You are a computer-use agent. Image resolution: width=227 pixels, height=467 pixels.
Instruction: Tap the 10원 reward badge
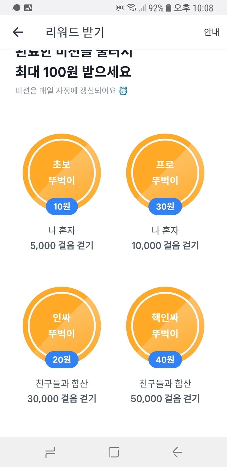click(x=62, y=206)
